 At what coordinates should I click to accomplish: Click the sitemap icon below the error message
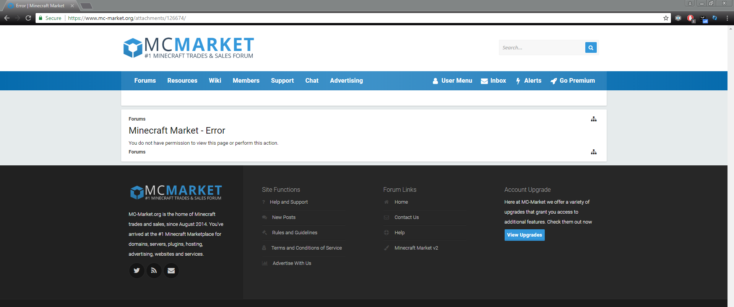pyautogui.click(x=594, y=152)
